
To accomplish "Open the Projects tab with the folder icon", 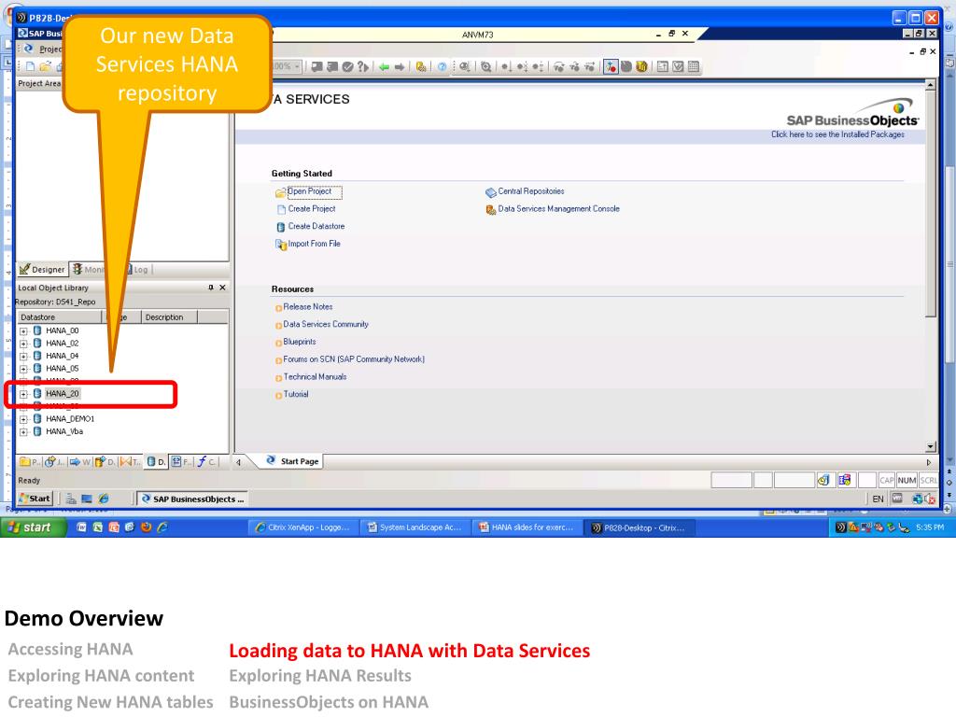I will coord(30,462).
